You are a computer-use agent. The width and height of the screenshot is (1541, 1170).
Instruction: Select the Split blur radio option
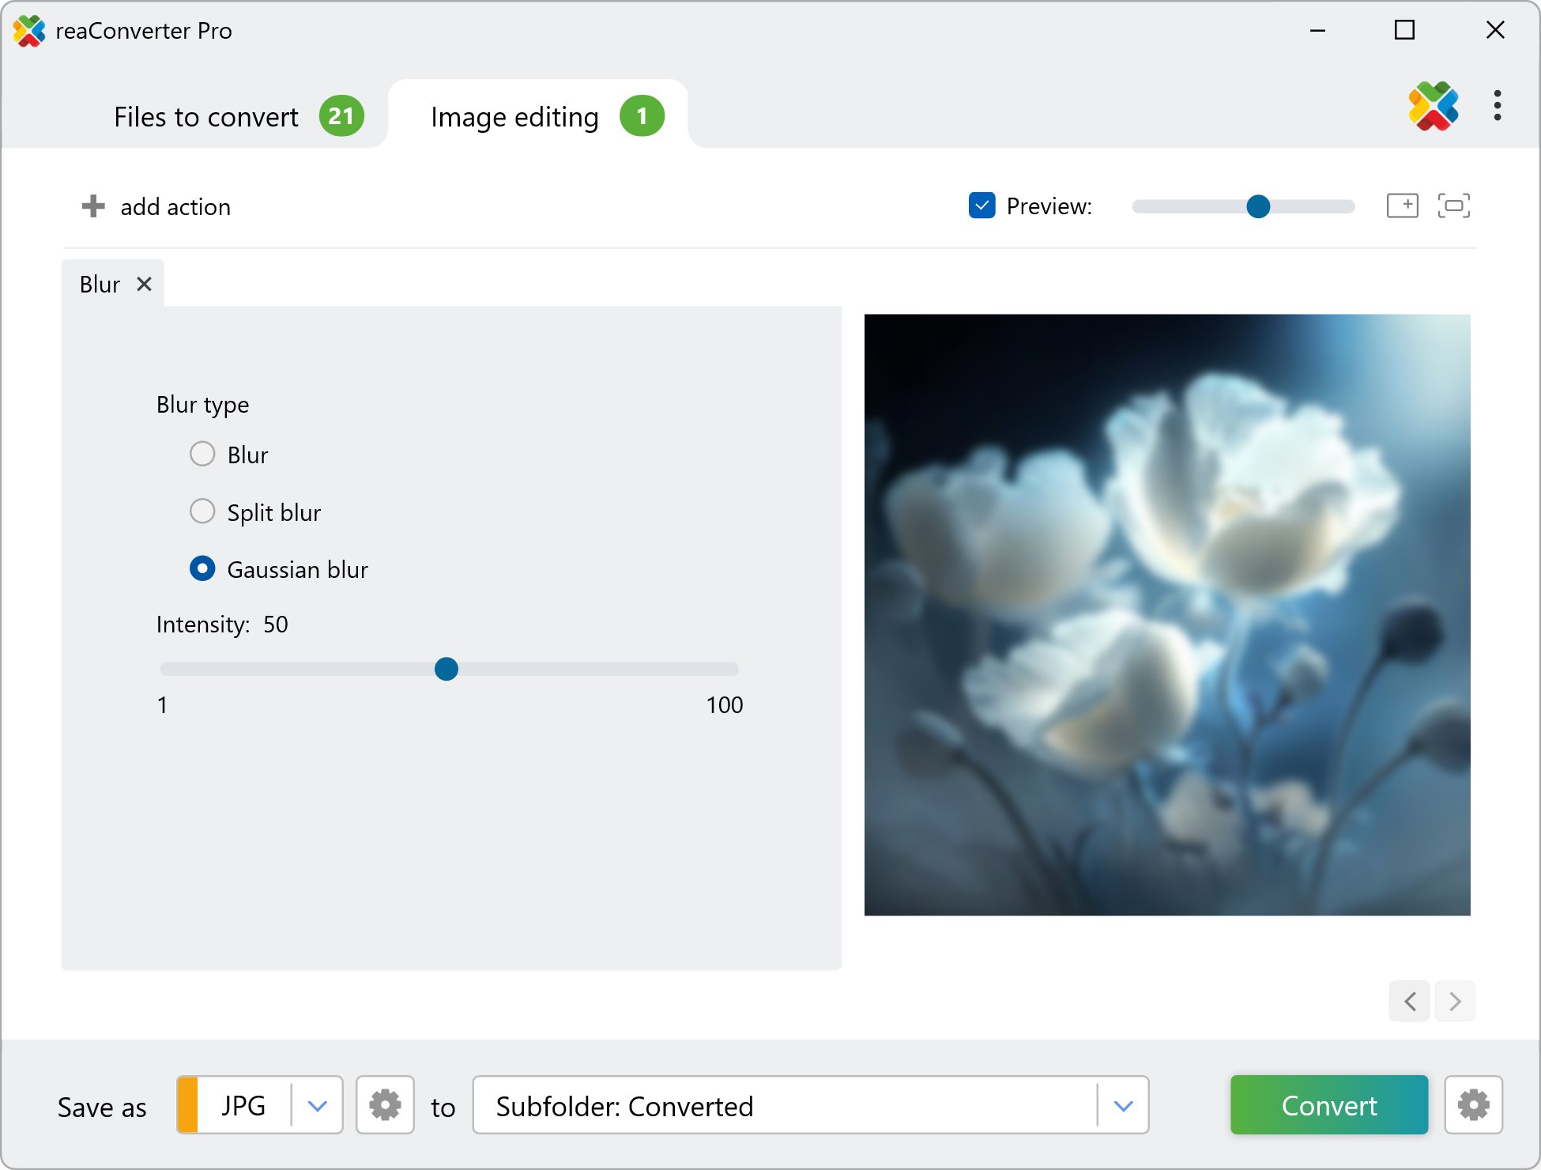202,511
